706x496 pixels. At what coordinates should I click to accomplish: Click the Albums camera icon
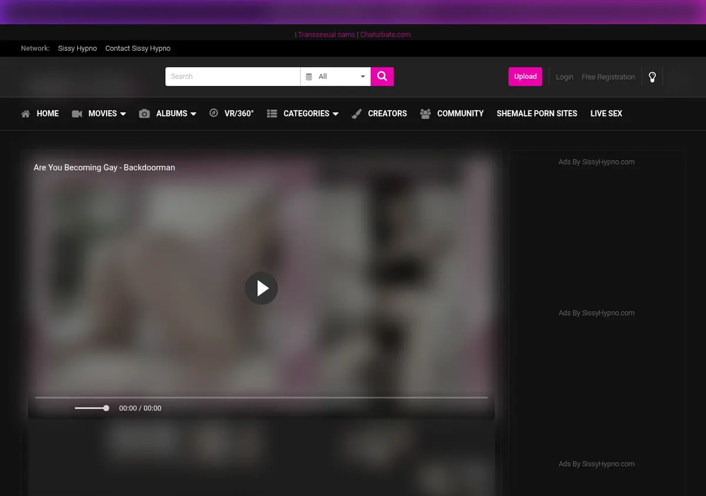pyautogui.click(x=144, y=114)
